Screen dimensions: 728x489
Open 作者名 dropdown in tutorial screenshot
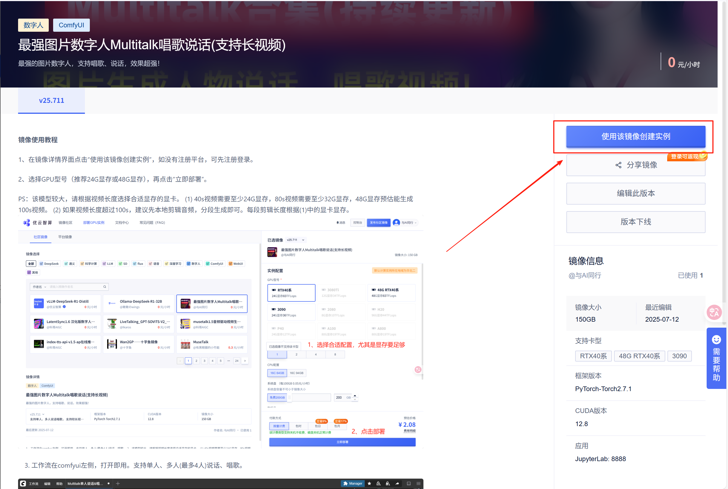click(39, 287)
